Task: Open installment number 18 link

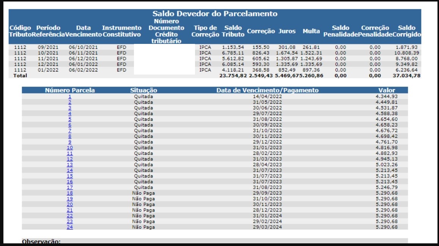Action: pos(70,193)
